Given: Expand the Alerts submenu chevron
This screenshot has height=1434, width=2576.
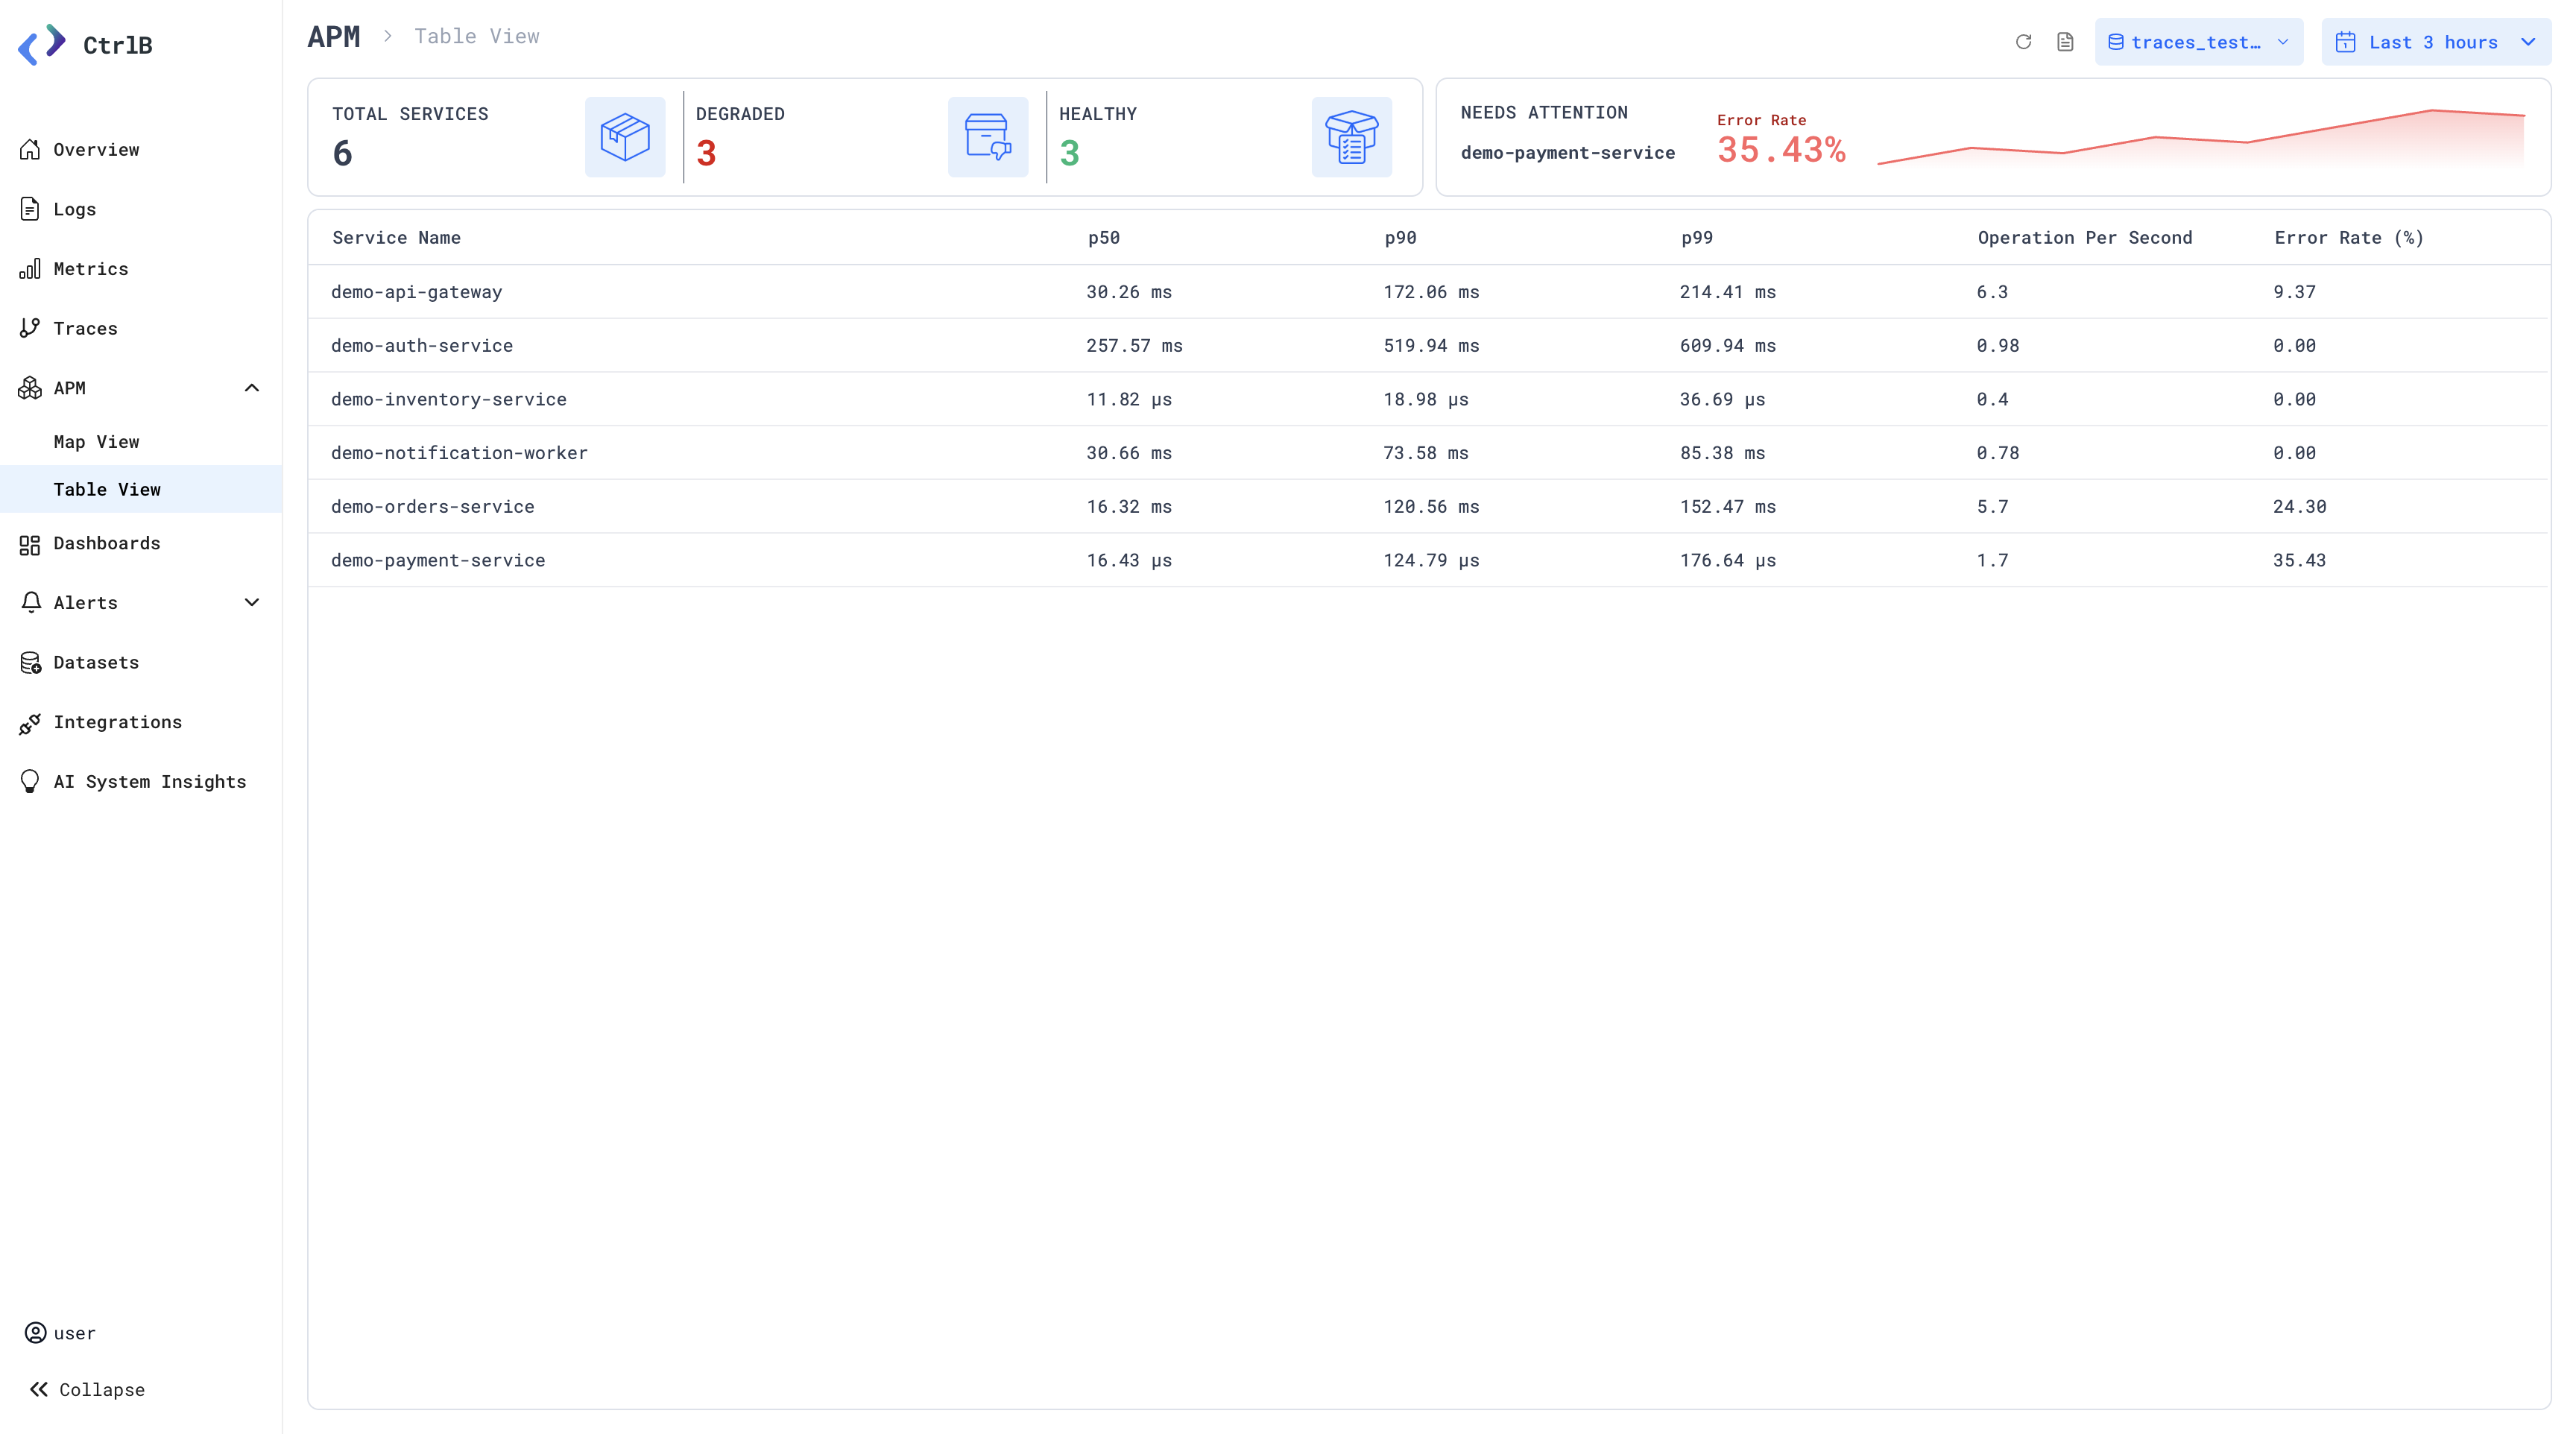Looking at the screenshot, I should (x=252, y=602).
